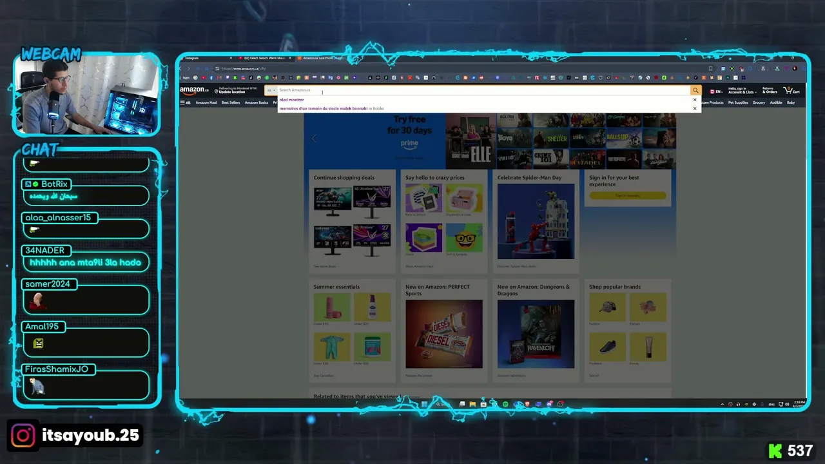The height and width of the screenshot is (464, 825).
Task: Open the Diesel protein bars image
Action: [x=444, y=334]
